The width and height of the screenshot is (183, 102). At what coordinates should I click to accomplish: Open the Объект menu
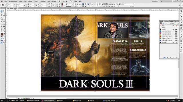click(x=30, y=1)
